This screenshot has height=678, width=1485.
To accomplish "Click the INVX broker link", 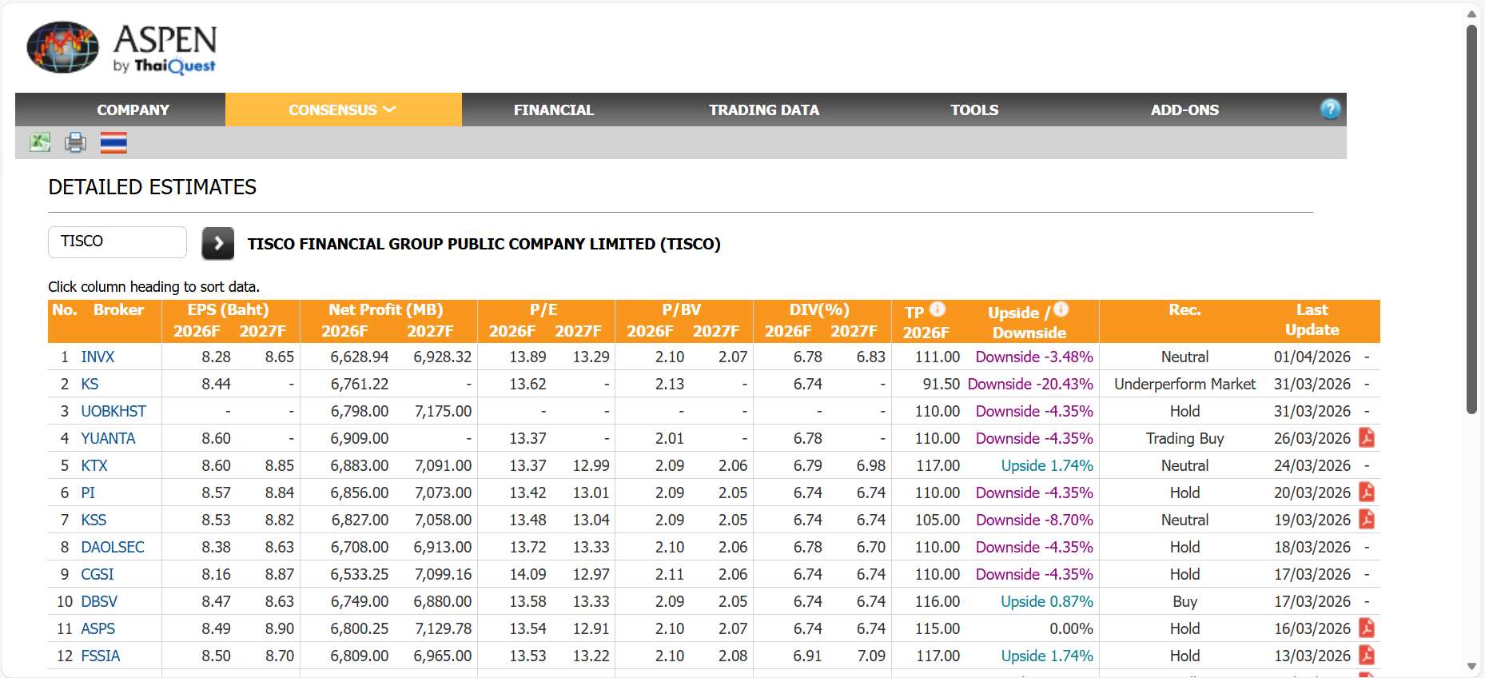I will 98,357.
